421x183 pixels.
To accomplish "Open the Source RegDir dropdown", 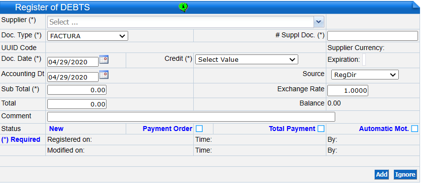I will pos(365,75).
